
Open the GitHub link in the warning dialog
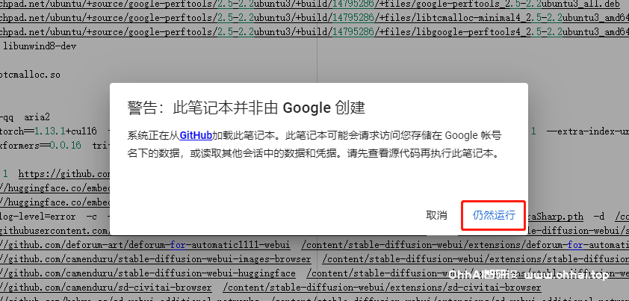coord(196,136)
